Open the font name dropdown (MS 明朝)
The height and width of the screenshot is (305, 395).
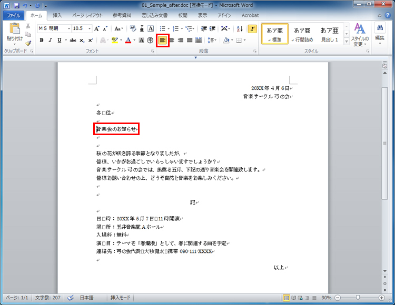[x=69, y=29]
